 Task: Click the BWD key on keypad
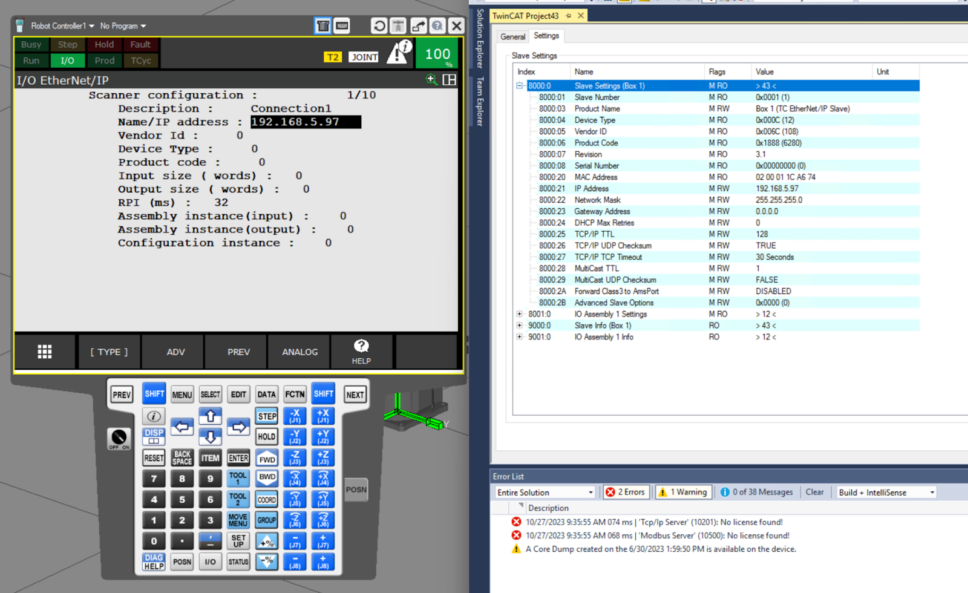267,479
